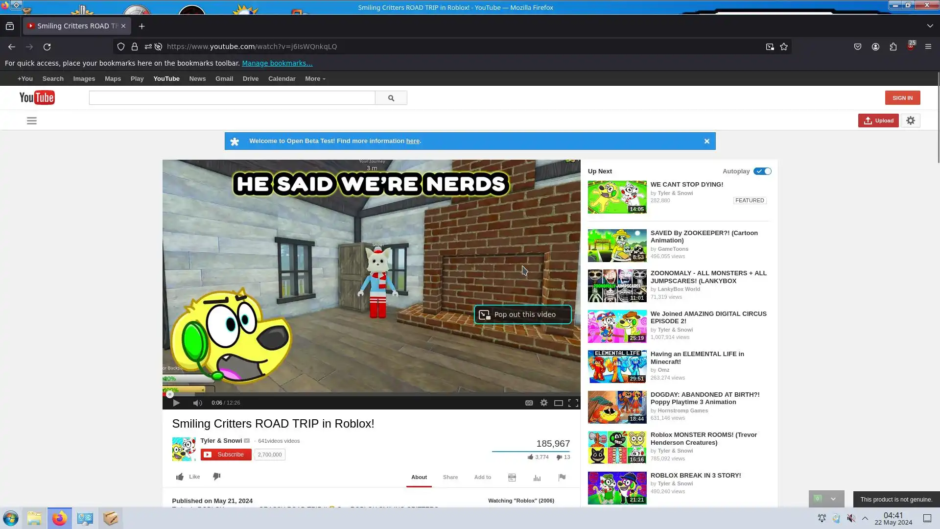
Task: Report video with the flag icon
Action: click(562, 477)
